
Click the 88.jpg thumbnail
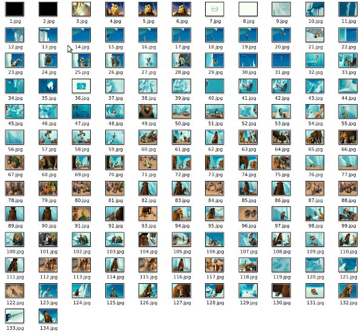coord(348,188)
